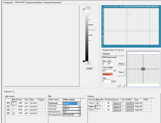Open the Camera1 filter dropdown

(79, 103)
